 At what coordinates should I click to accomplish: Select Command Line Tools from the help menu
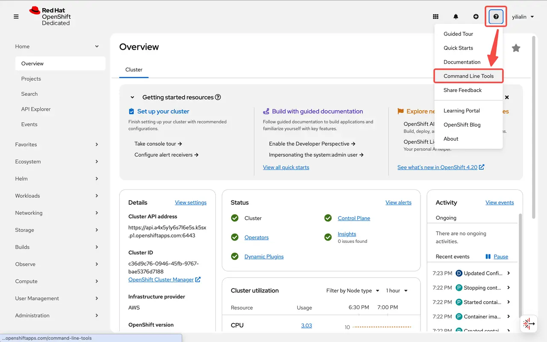[x=468, y=76]
